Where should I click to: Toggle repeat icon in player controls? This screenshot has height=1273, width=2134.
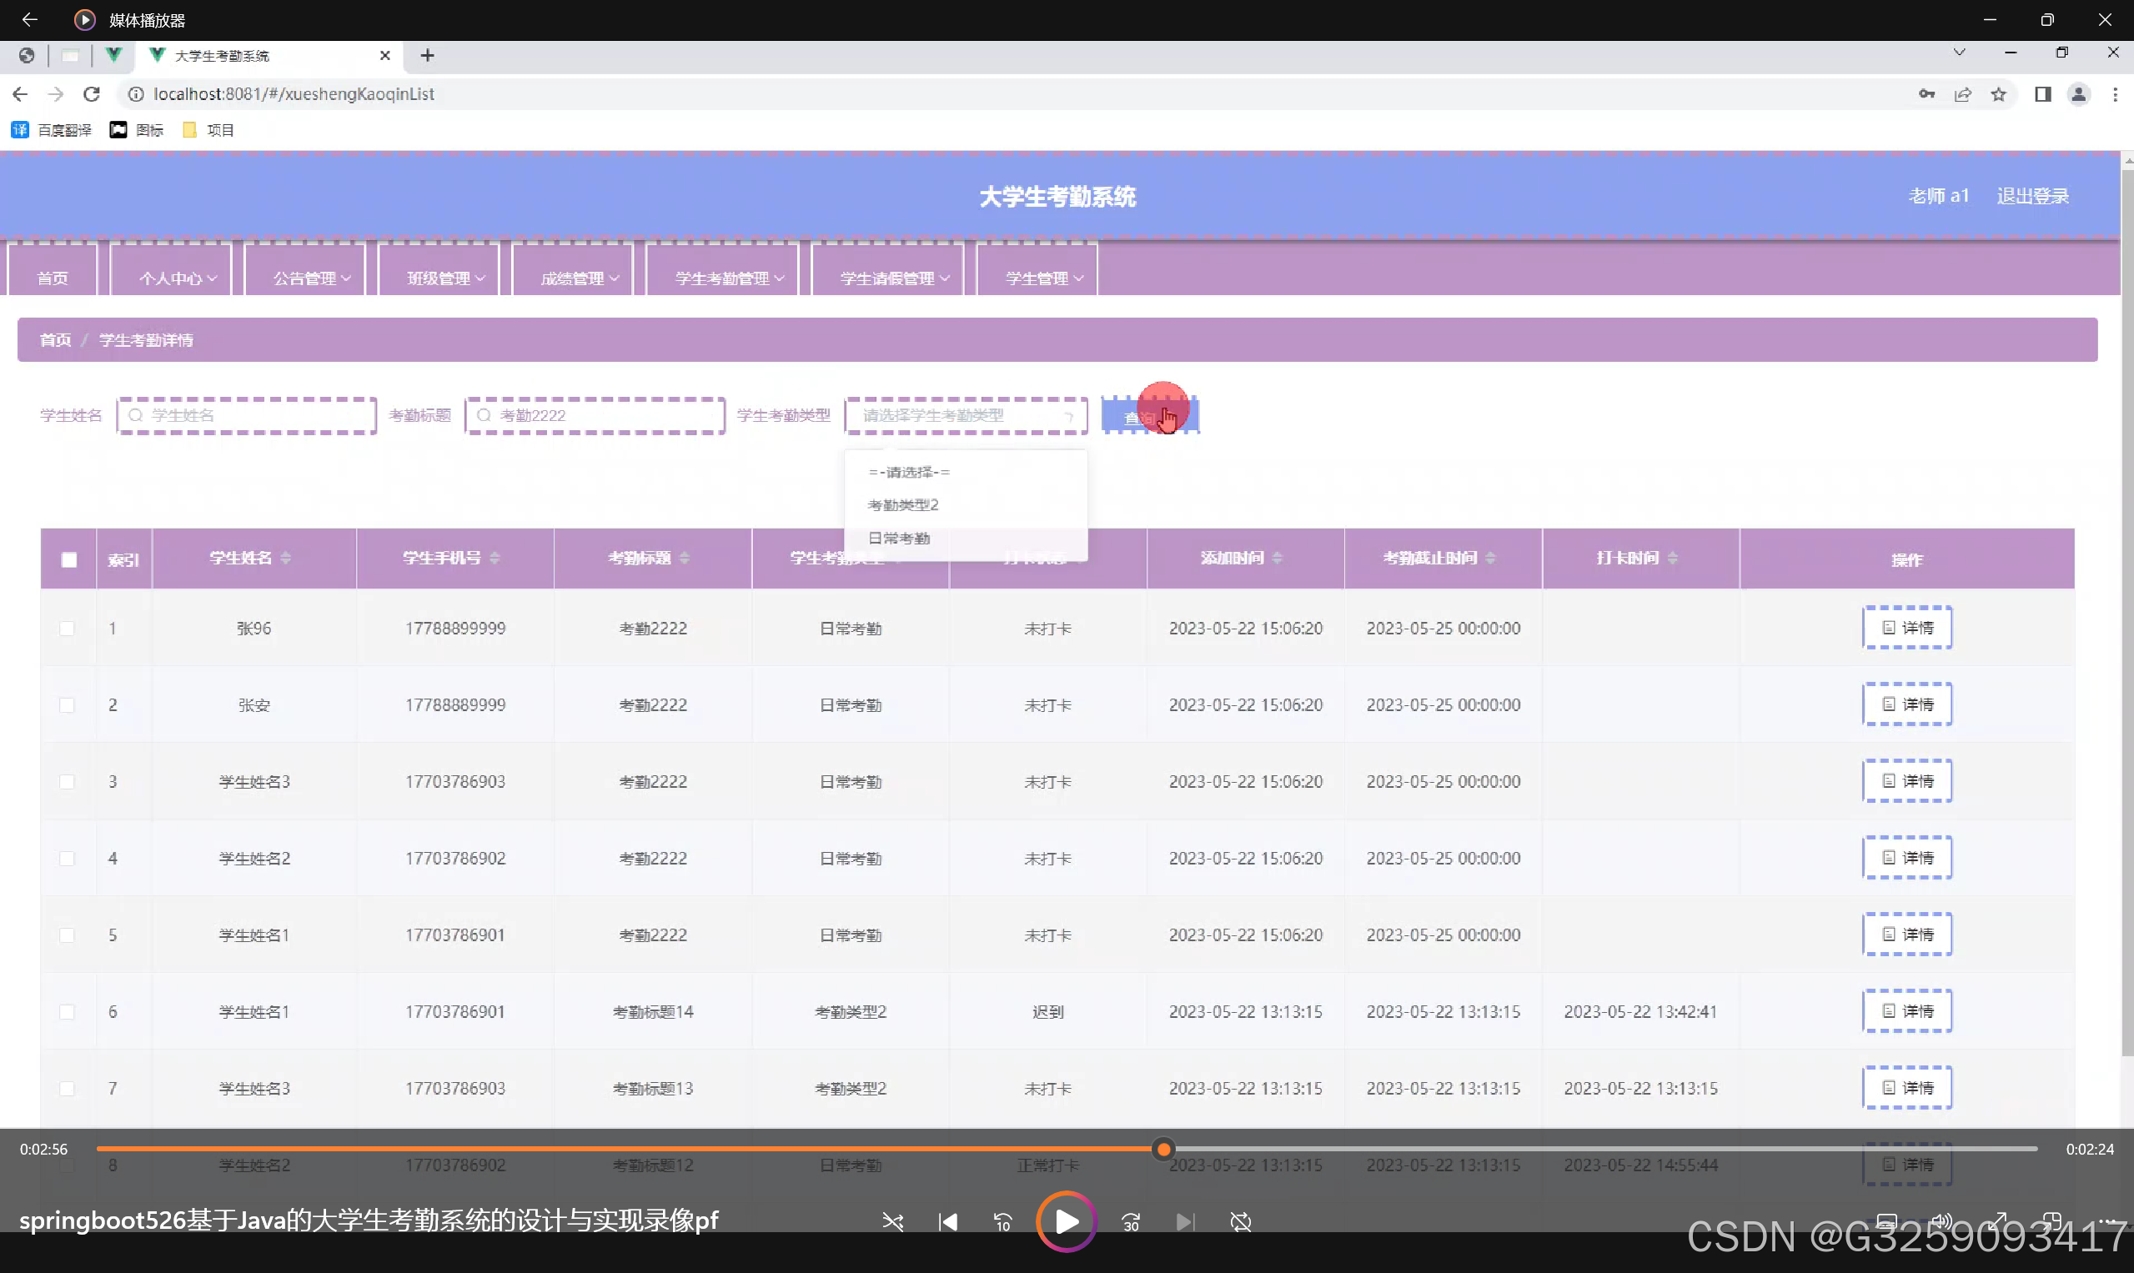1240,1221
